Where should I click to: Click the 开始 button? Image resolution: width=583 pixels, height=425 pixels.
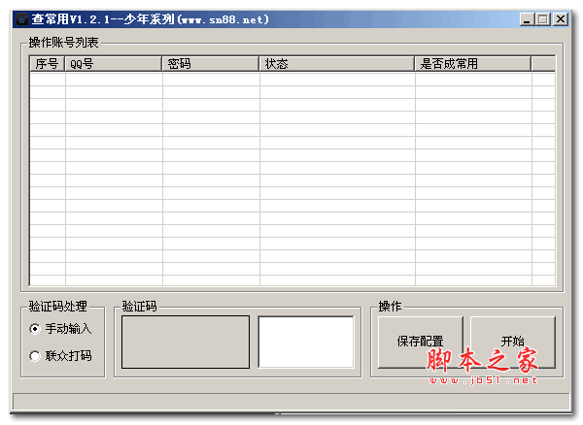tap(513, 342)
